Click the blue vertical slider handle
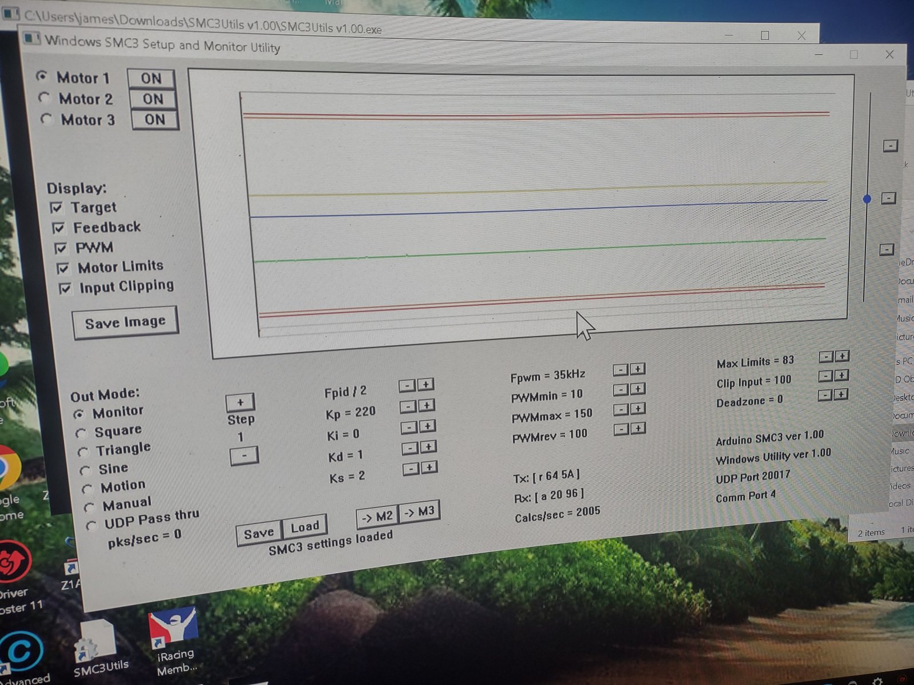This screenshot has width=914, height=685. [x=867, y=199]
